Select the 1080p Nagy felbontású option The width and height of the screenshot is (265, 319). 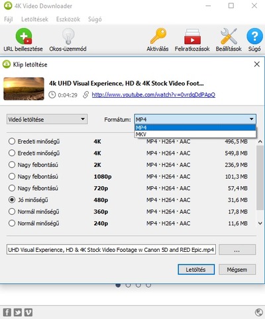coord(12,177)
